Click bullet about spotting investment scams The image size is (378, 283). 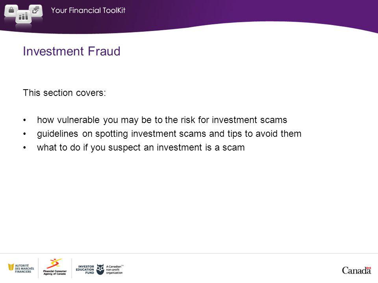pyautogui.click(x=169, y=134)
